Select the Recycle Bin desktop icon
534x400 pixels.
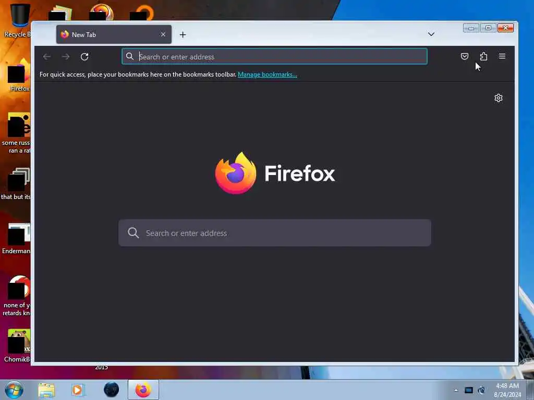18,20
